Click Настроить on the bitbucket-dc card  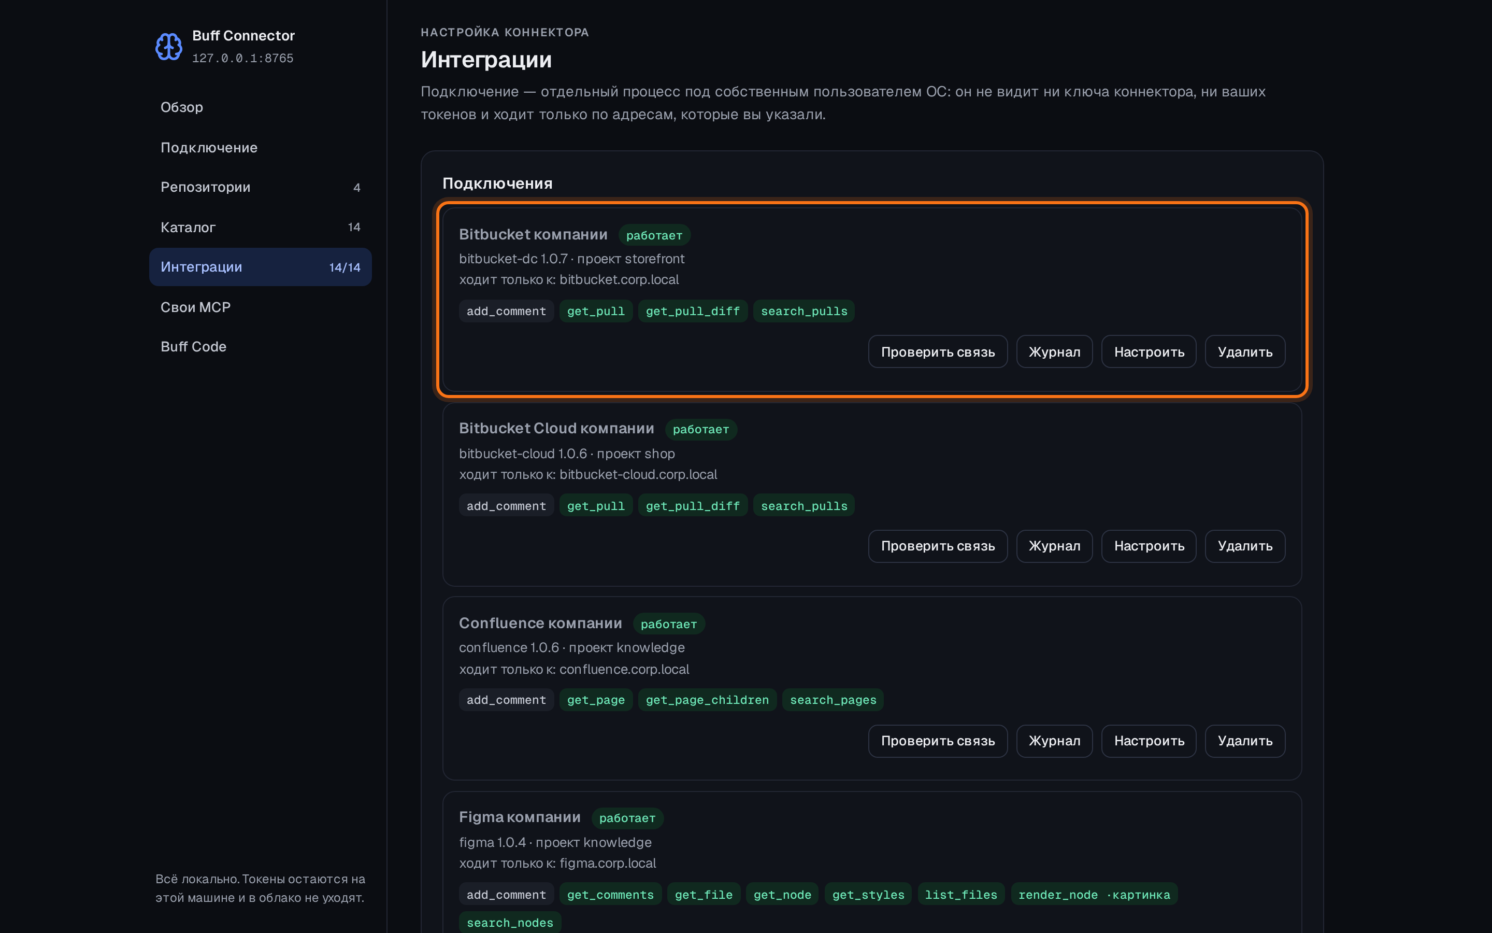click(x=1149, y=352)
